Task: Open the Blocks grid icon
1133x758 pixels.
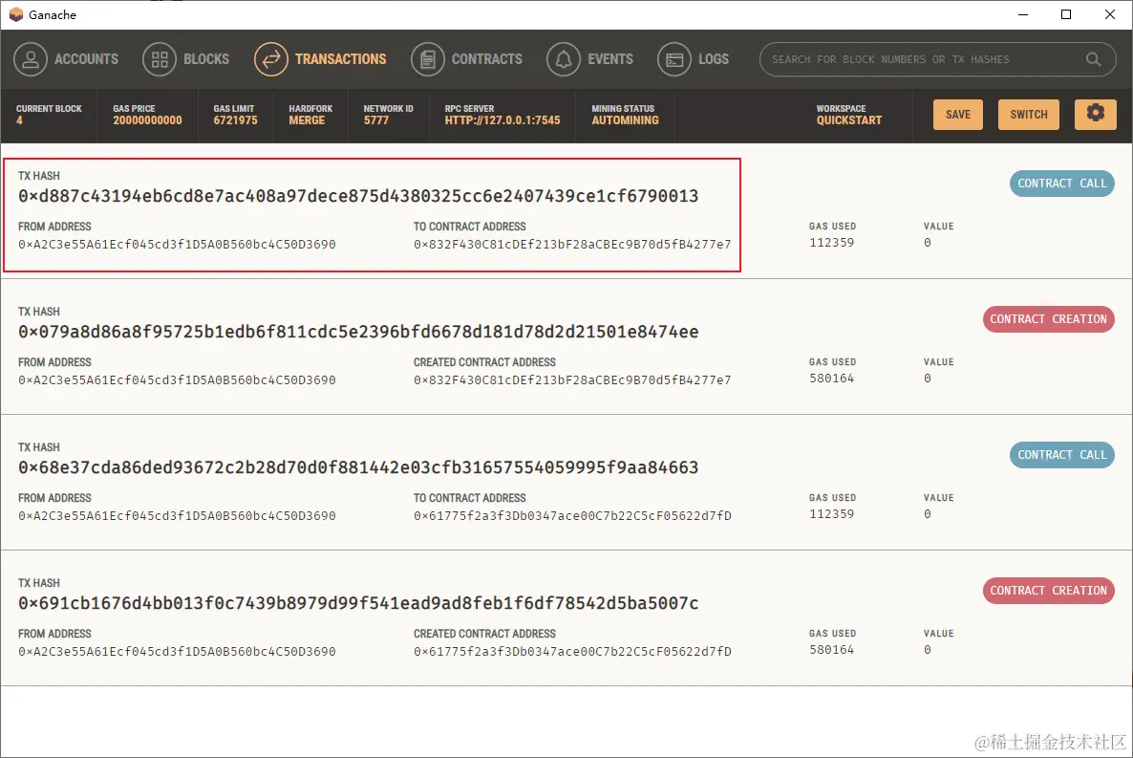Action: click(x=160, y=59)
